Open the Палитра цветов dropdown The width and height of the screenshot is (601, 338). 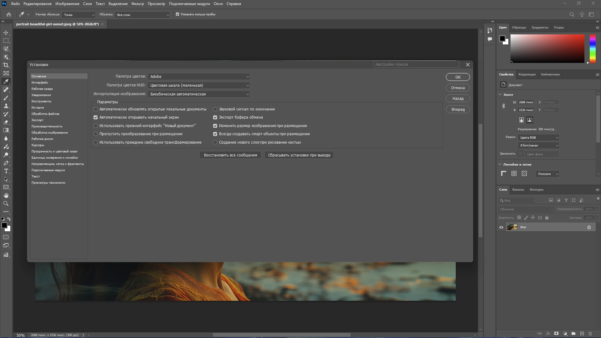pos(199,77)
